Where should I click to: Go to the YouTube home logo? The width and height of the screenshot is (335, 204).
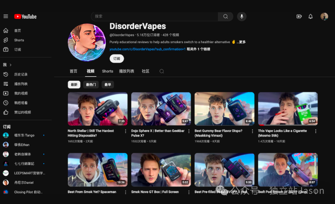tap(25, 16)
